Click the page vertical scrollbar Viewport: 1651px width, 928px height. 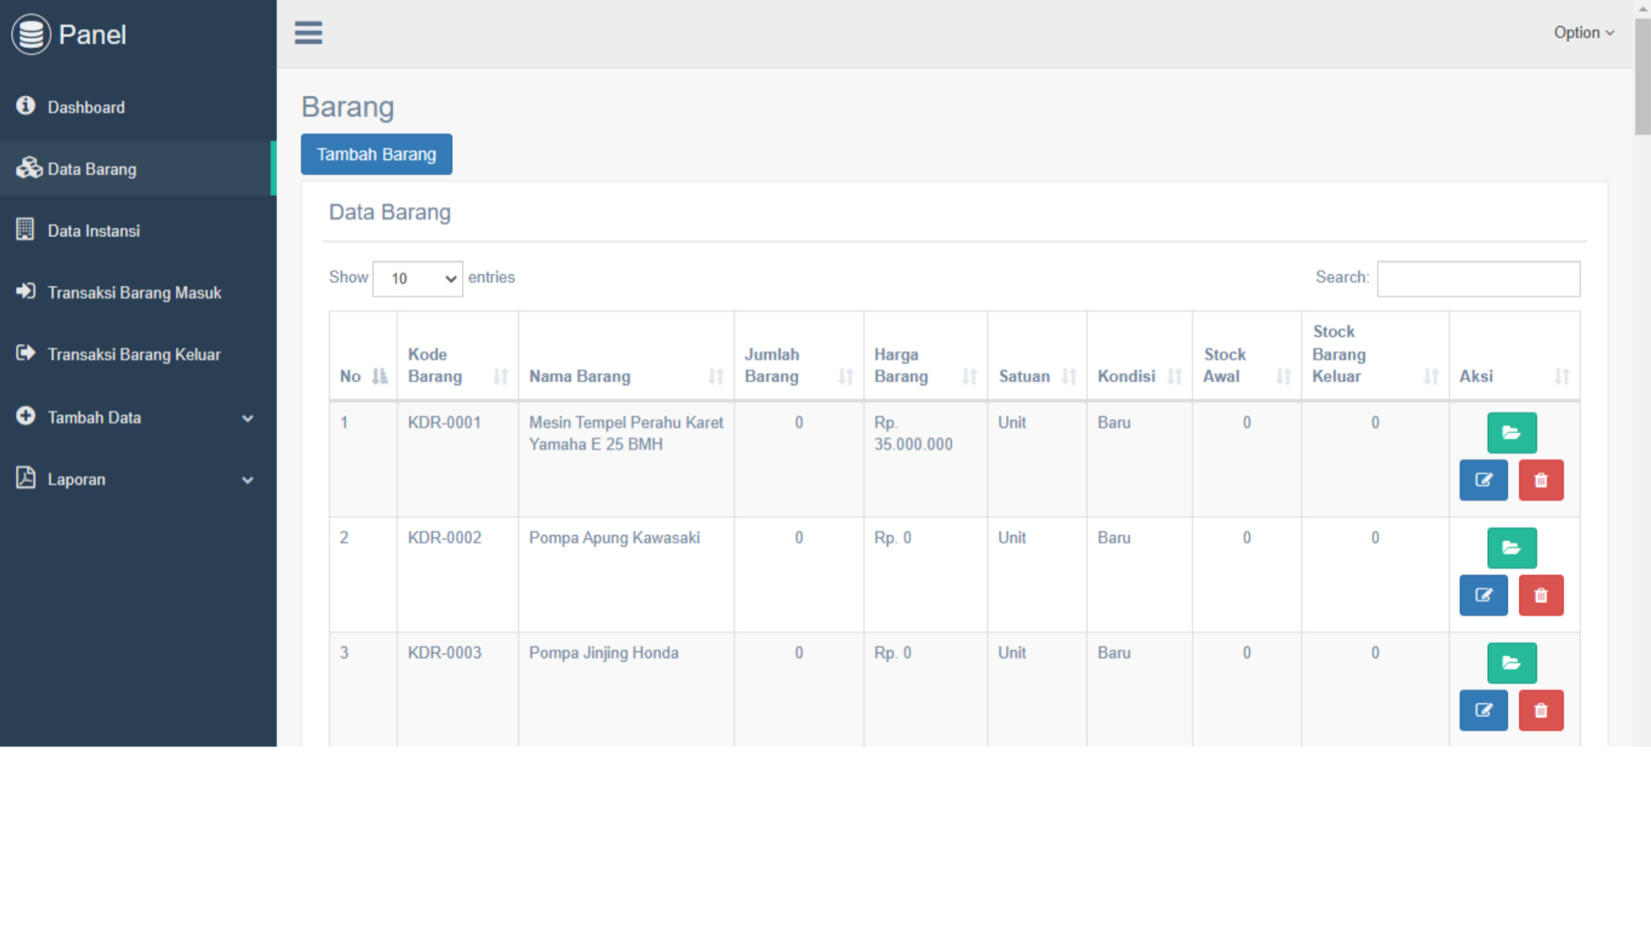click(x=1643, y=77)
